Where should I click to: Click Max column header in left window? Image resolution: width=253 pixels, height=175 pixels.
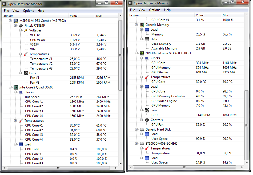[x=107, y=16]
